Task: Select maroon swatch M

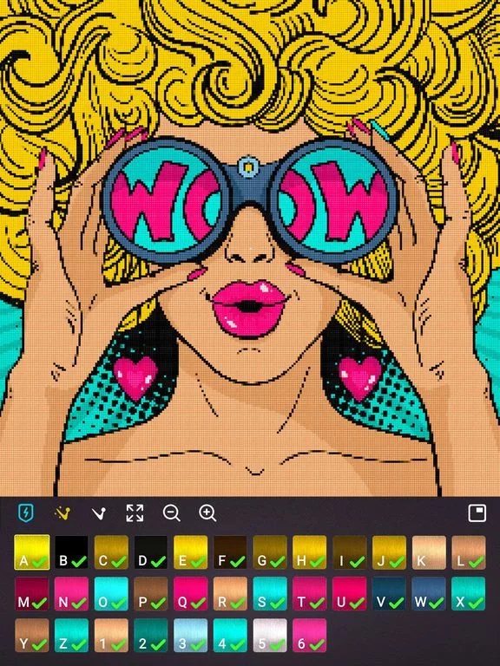Action: coord(32,594)
